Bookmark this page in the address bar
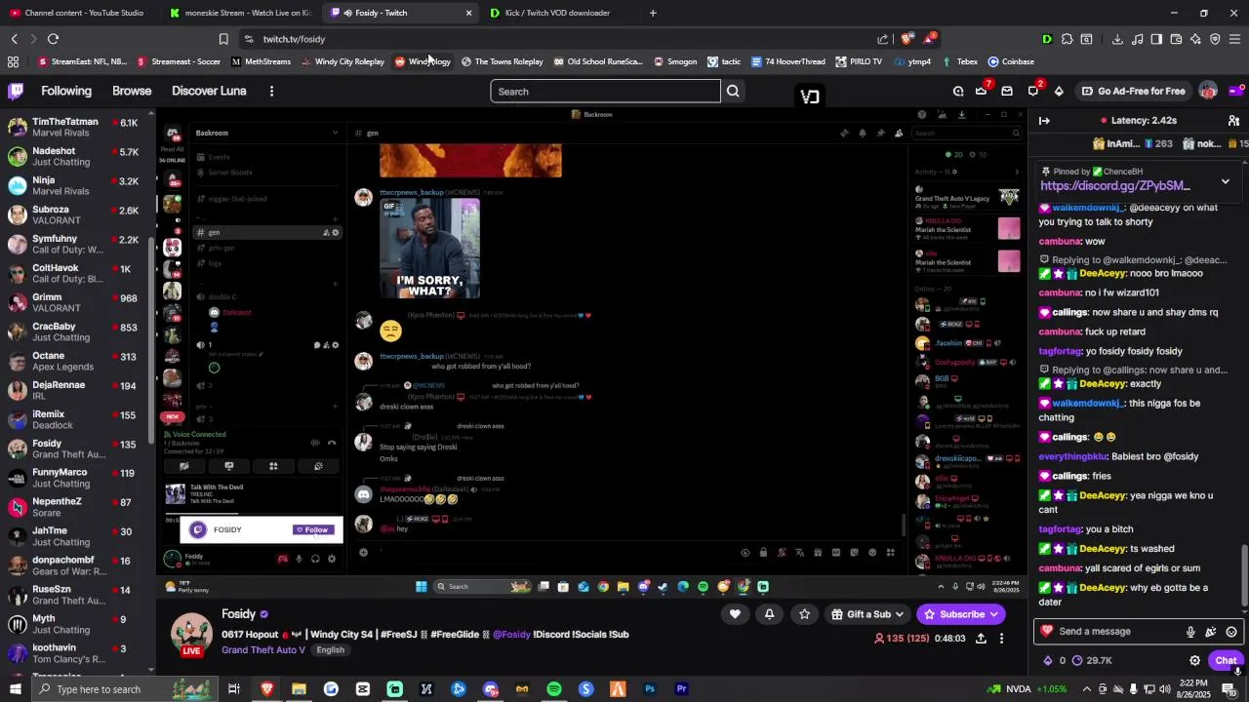Viewport: 1249px width, 702px height. point(223,39)
